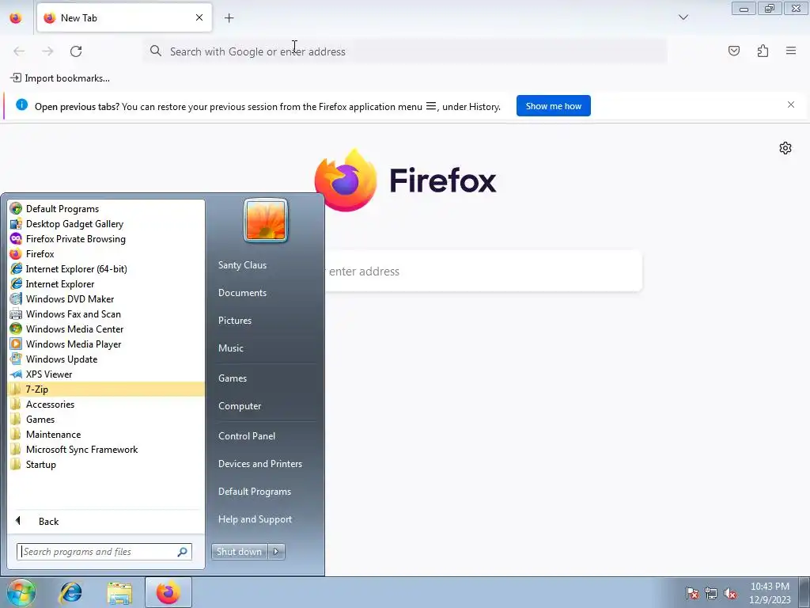Click the taskbar clock showing 10:43 PM
The height and width of the screenshot is (608, 810).
tap(770, 593)
